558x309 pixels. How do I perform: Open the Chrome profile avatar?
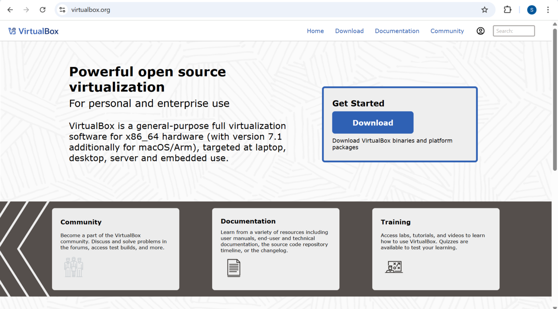[x=531, y=10]
